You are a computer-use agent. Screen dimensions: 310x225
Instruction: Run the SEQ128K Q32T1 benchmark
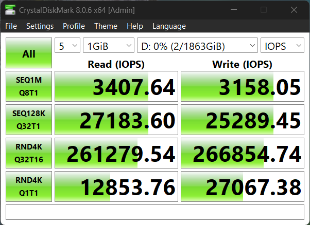[29, 120]
